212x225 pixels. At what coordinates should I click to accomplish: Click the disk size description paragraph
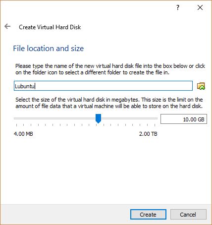coord(109,103)
